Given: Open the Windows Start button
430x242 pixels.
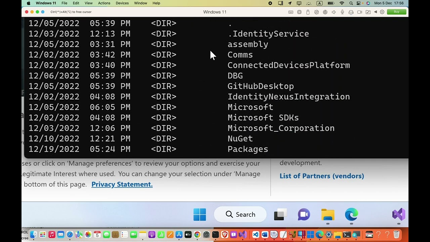Looking at the screenshot, I should pos(200,214).
